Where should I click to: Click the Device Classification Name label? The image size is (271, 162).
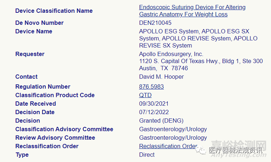pyautogui.click(x=54, y=11)
